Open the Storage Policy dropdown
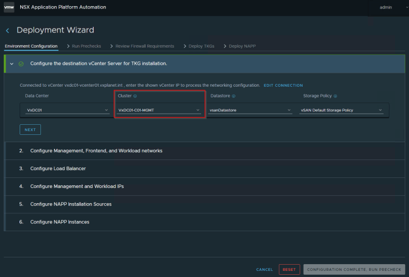 341,110
